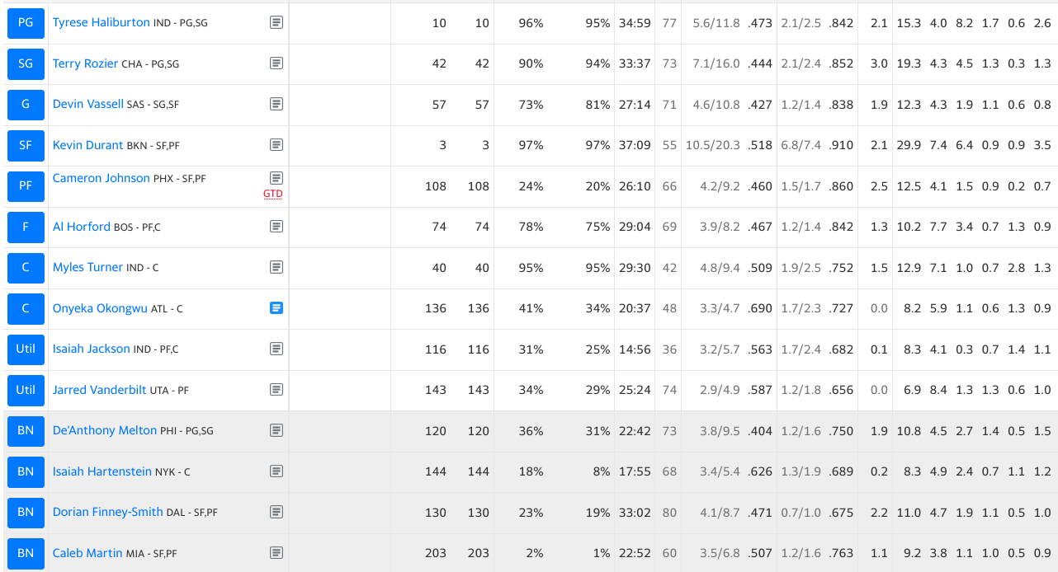Click the BN button next to Caleb Martin
1058x572 pixels.
[26, 553]
